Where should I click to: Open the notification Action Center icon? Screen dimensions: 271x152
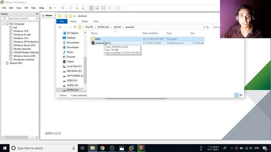coord(265,148)
